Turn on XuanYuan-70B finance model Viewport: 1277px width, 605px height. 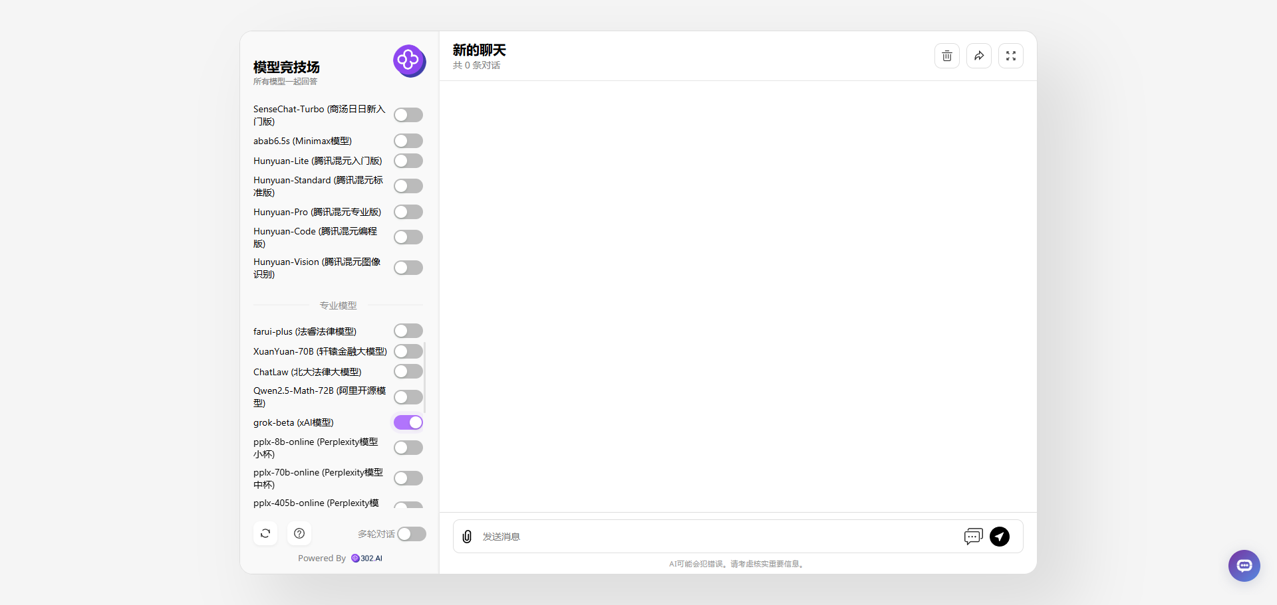click(408, 351)
